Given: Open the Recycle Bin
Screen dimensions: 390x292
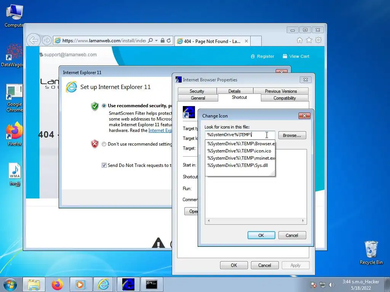Looking at the screenshot, I should coord(371,252).
